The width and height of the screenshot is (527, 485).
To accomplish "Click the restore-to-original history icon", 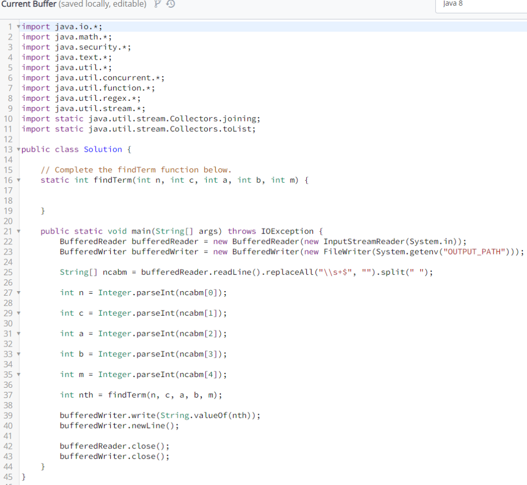I will point(170,4).
